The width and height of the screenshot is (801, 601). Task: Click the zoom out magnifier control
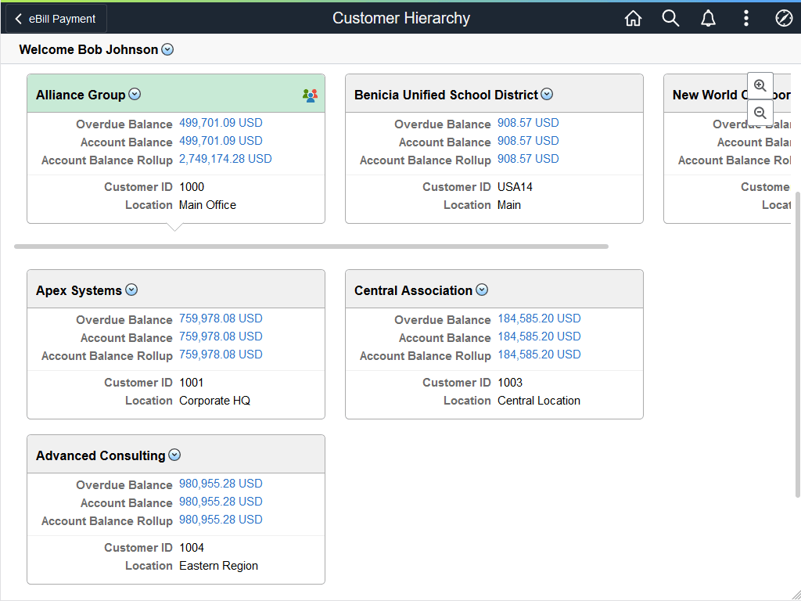click(x=760, y=112)
